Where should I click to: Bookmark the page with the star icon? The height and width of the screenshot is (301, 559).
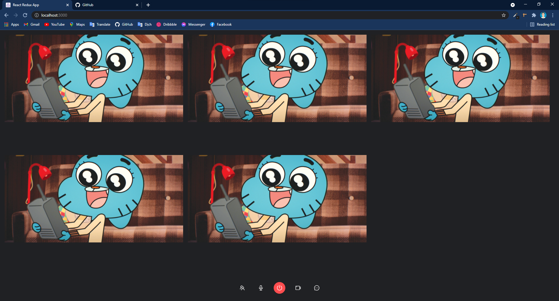pos(504,15)
